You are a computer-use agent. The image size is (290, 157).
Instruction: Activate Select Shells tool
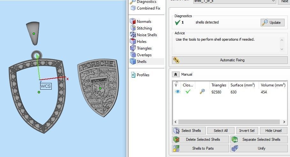click(189, 131)
